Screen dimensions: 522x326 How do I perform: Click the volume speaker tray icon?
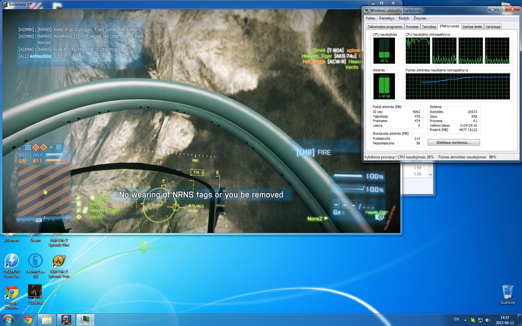point(488,320)
